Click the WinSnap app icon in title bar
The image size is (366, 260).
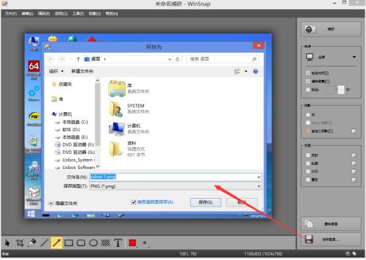(5, 3)
